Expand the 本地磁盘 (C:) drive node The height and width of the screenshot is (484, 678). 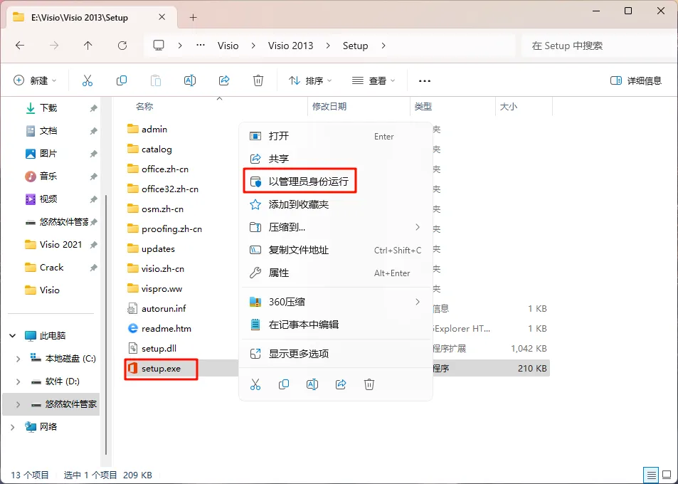point(18,359)
